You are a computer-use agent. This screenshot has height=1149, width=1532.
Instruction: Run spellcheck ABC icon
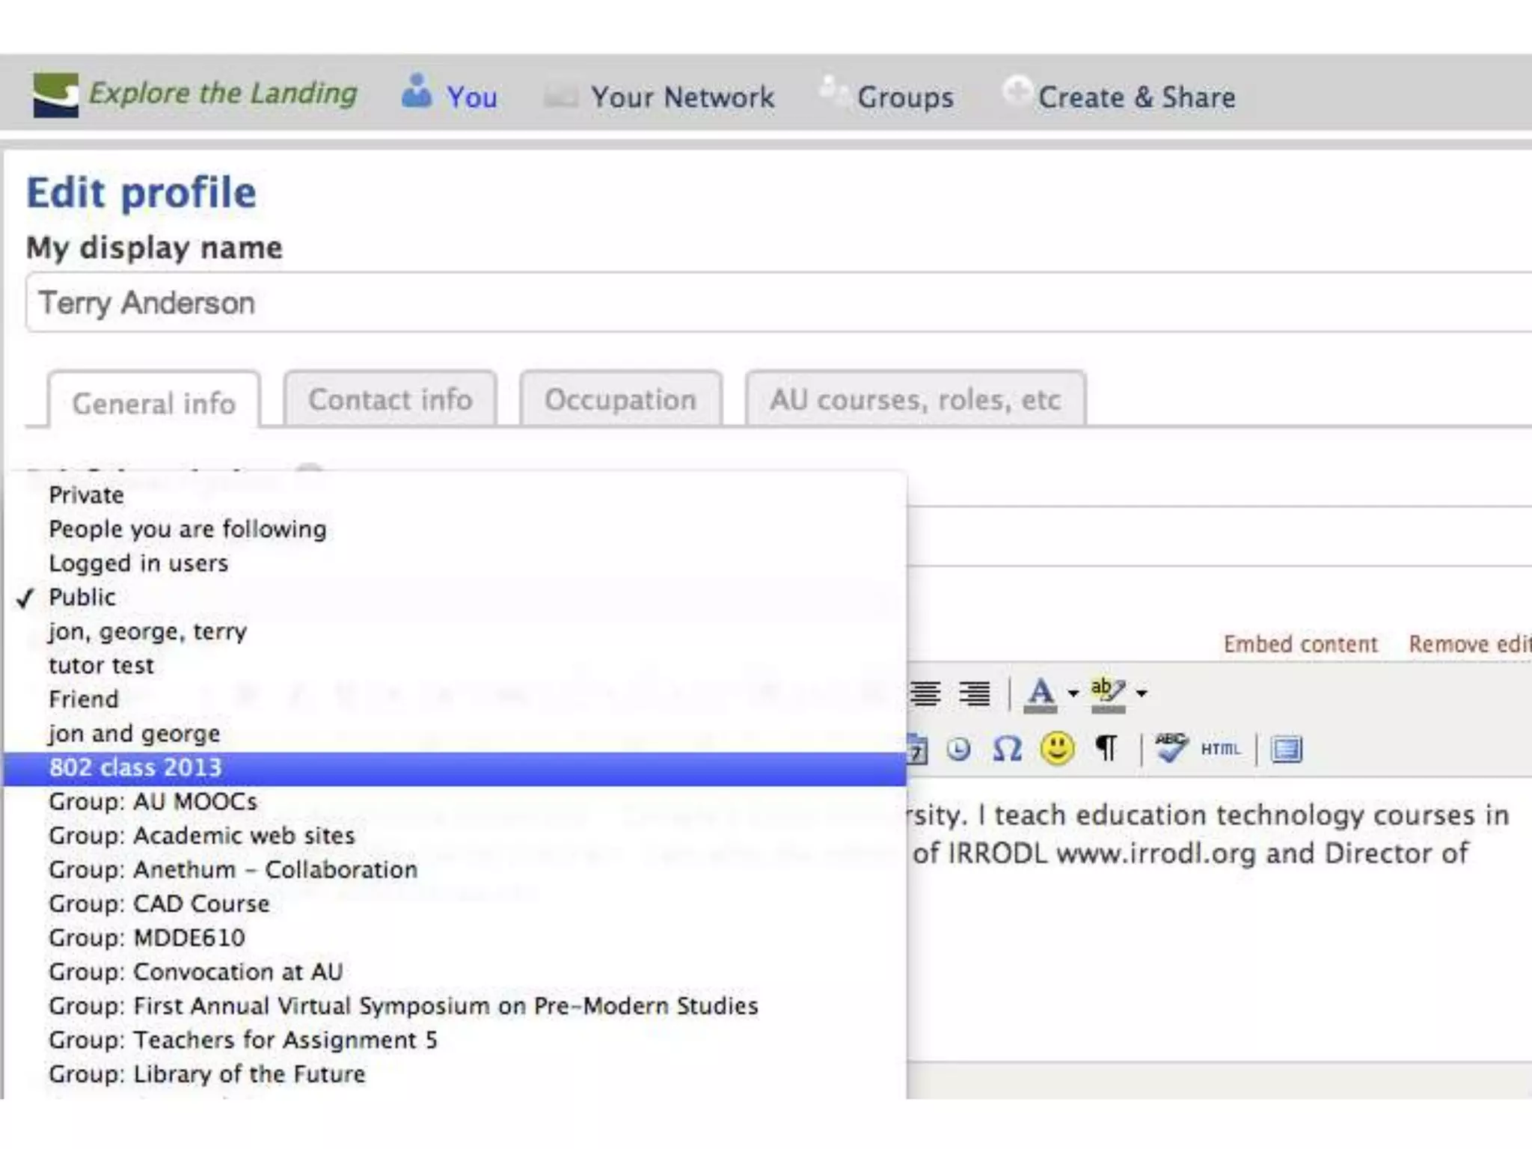[1171, 748]
